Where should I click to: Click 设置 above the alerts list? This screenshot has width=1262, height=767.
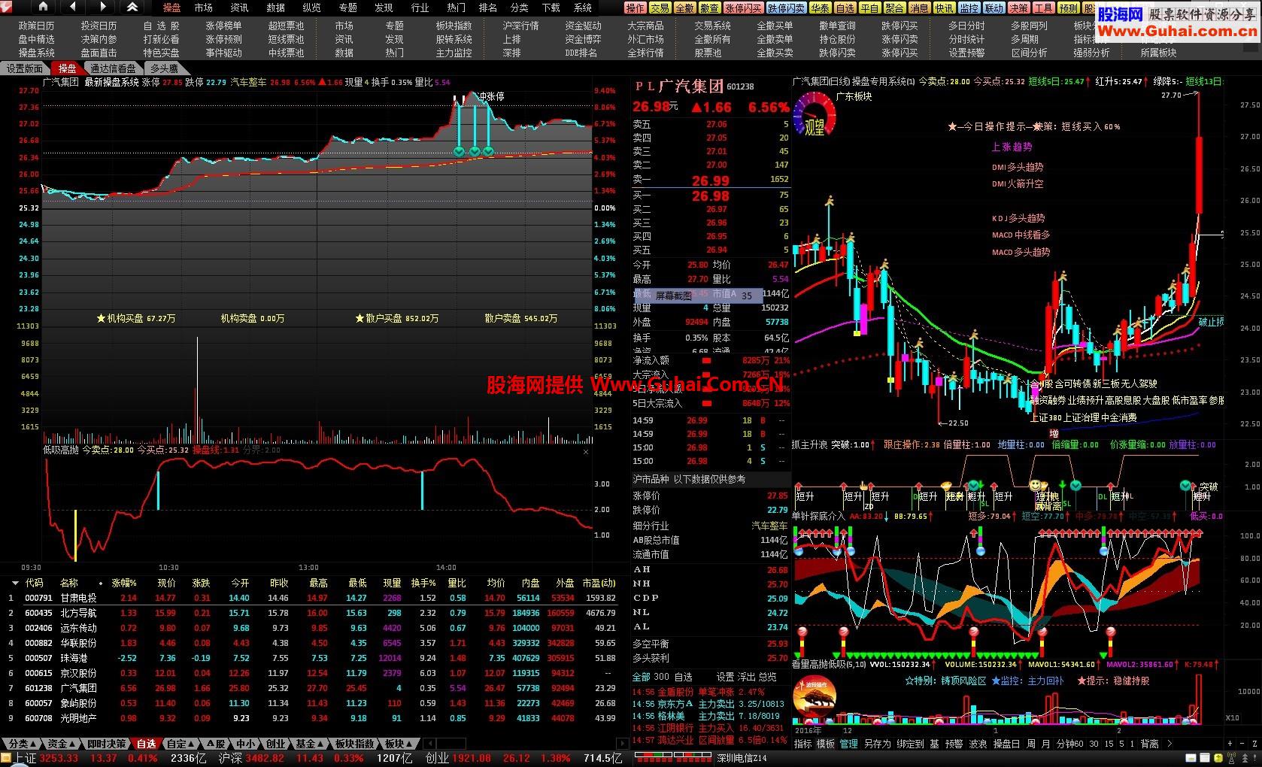(x=725, y=677)
